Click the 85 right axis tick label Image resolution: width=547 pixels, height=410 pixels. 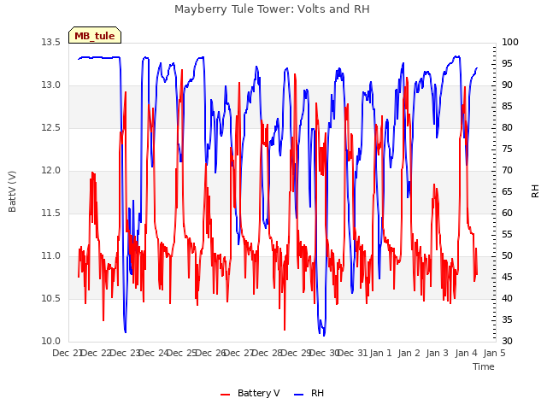pos(507,107)
